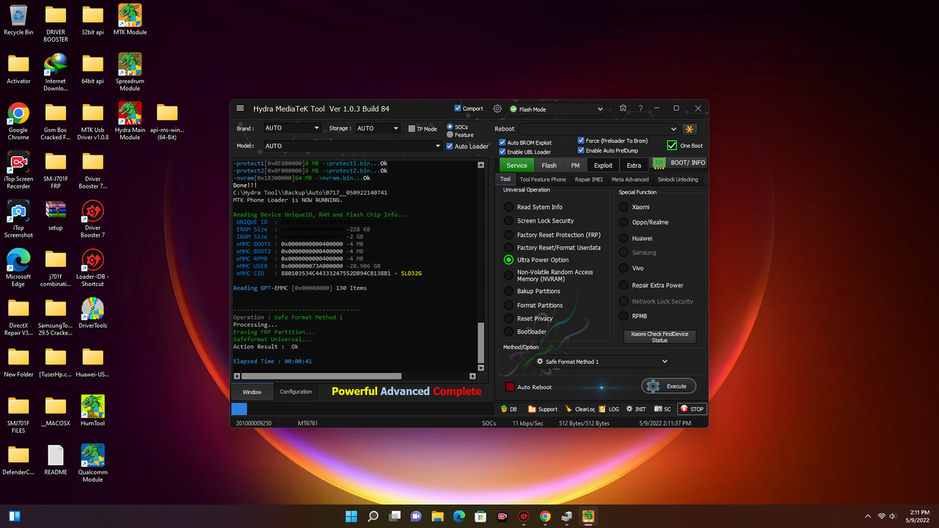This screenshot has height=528, width=939.
Task: Open Hydra Main Module desktop shortcut
Action: (130, 121)
